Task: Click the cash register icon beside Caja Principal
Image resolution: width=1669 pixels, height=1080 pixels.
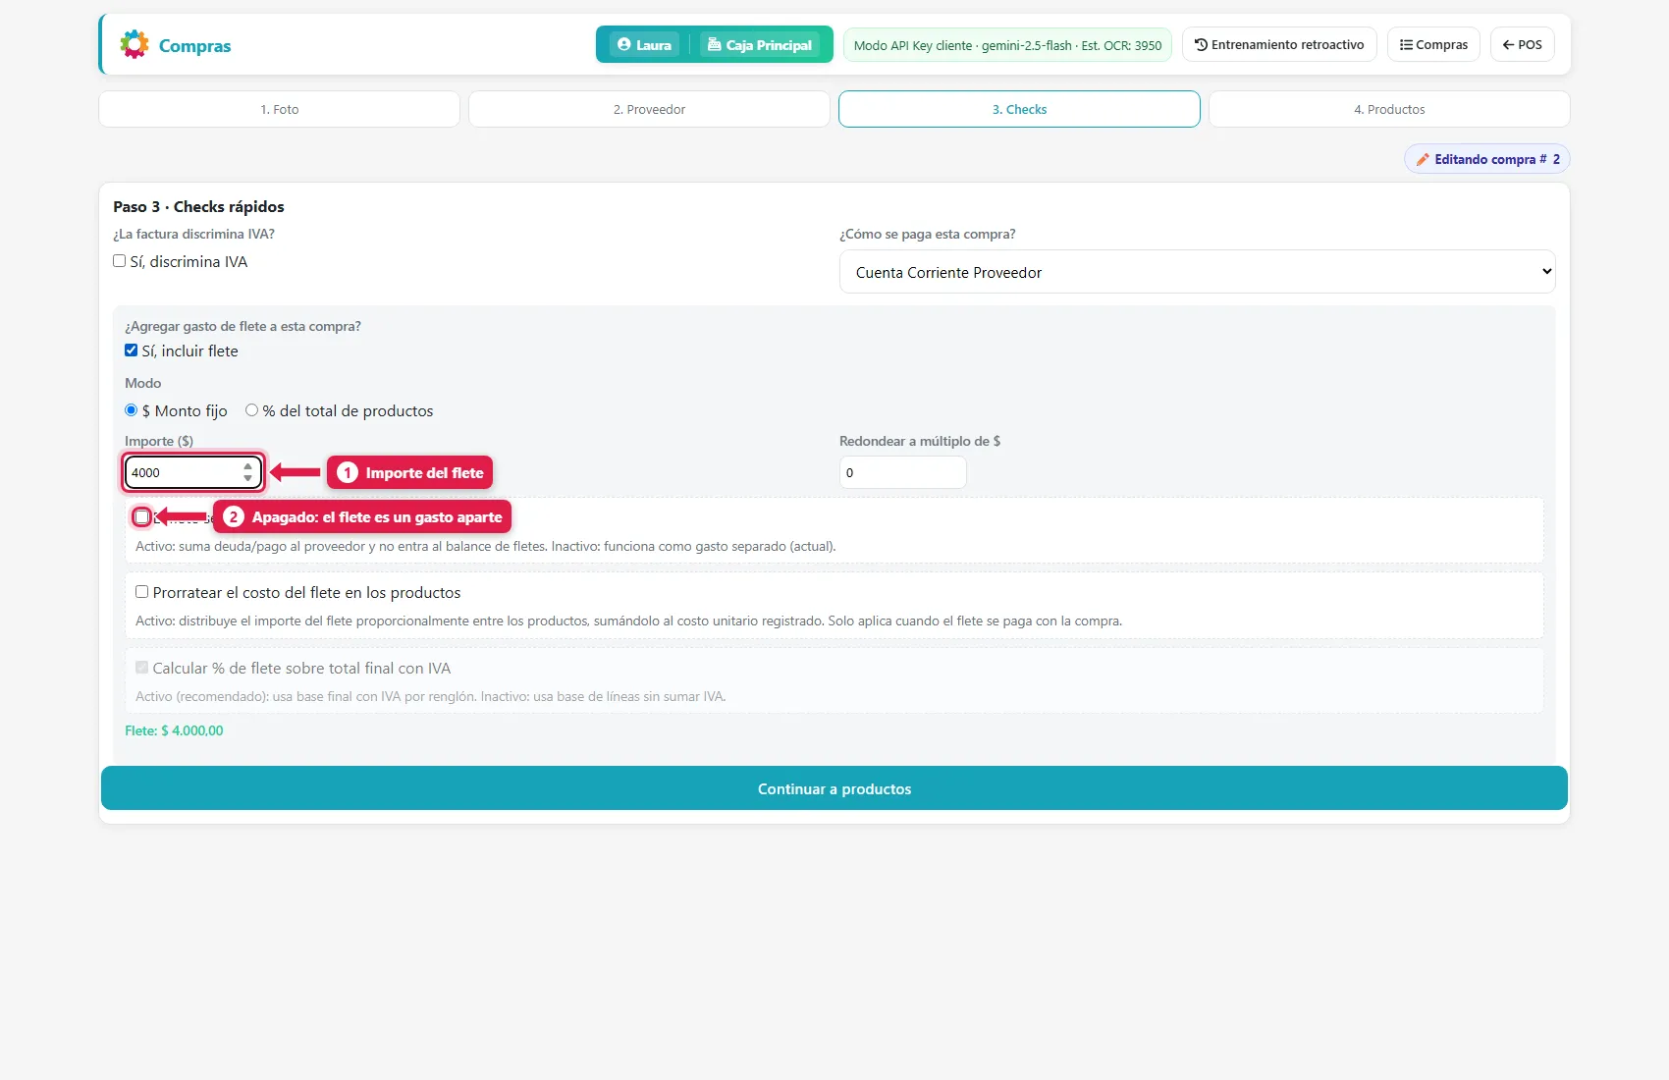Action: click(x=715, y=44)
